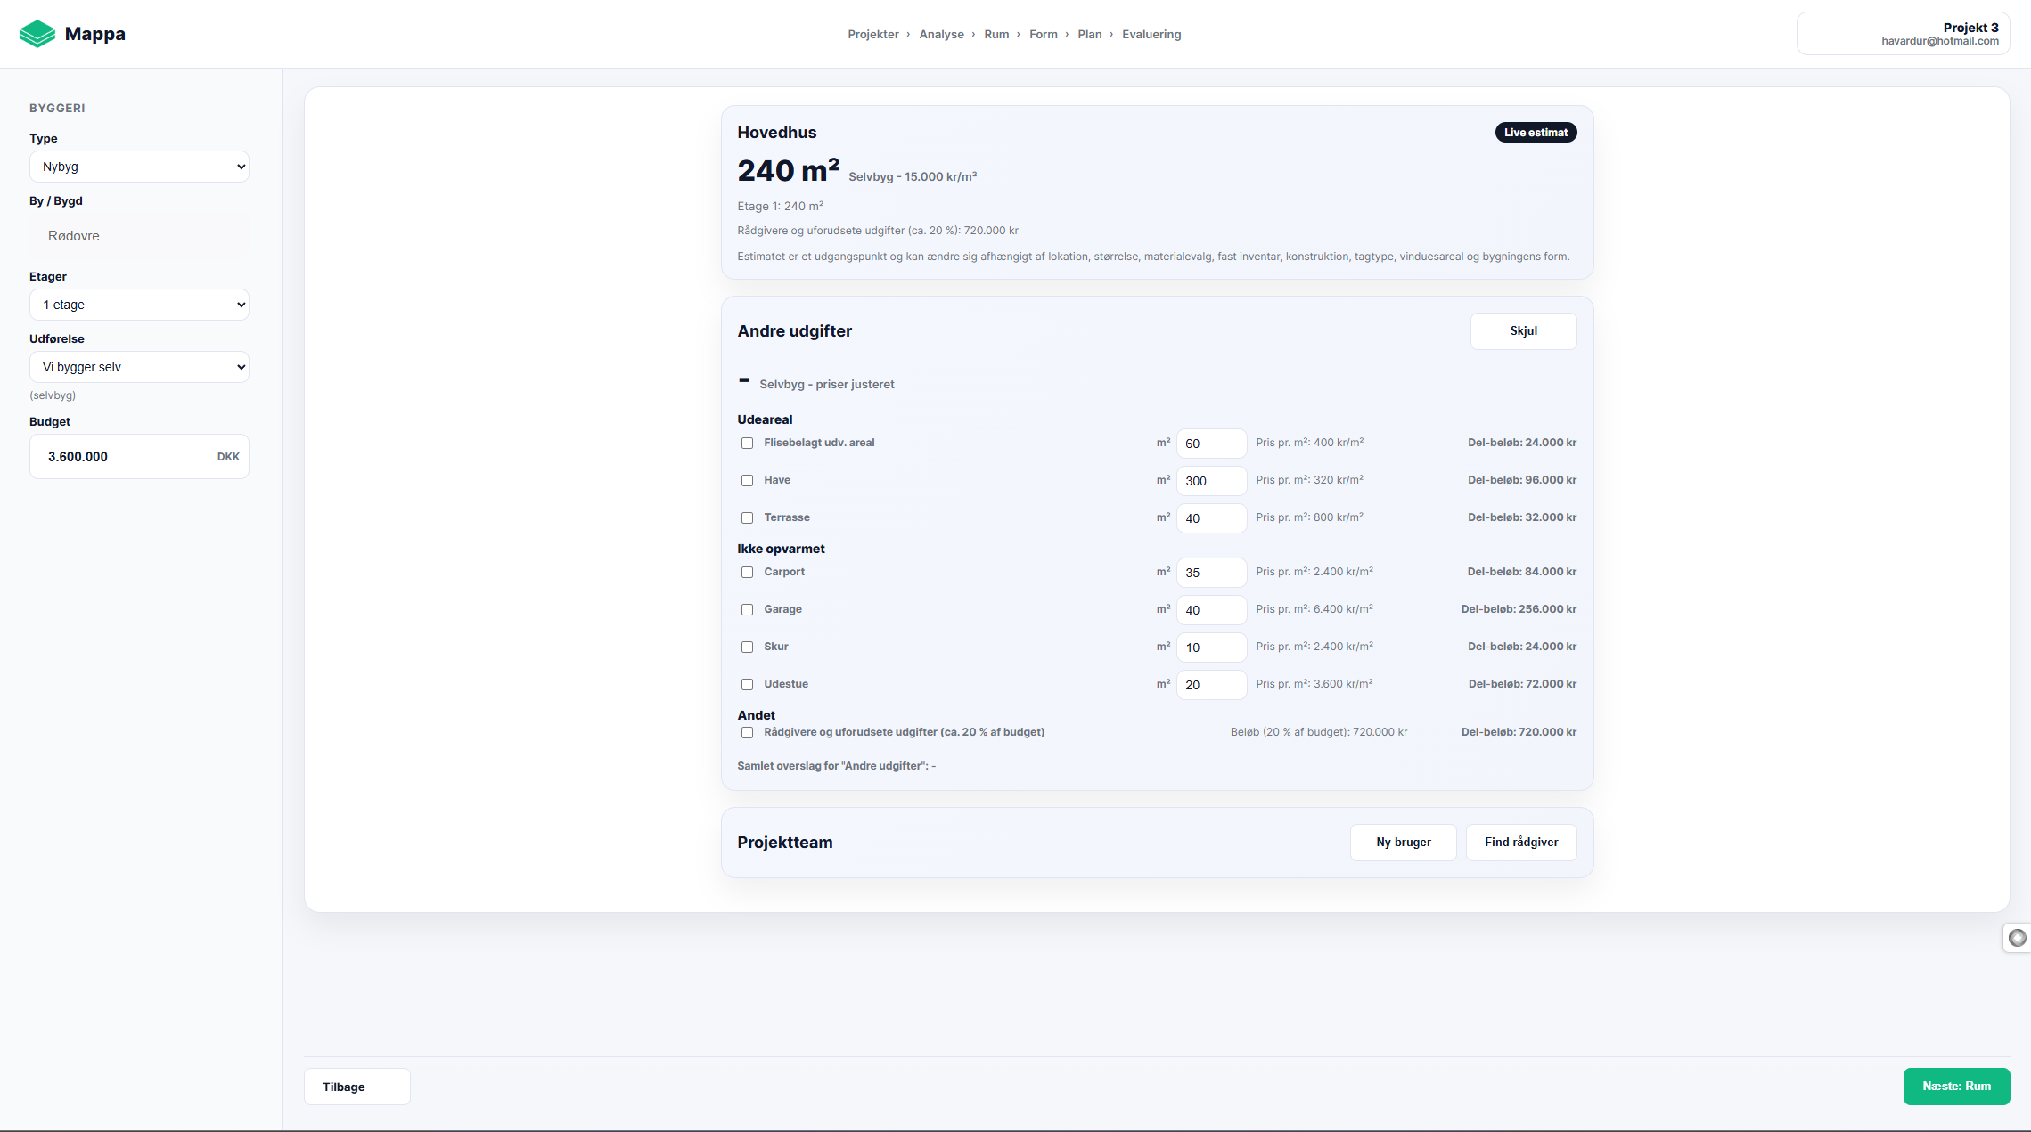Toggle the Garage checkbox
The height and width of the screenshot is (1132, 2031).
tap(747, 610)
